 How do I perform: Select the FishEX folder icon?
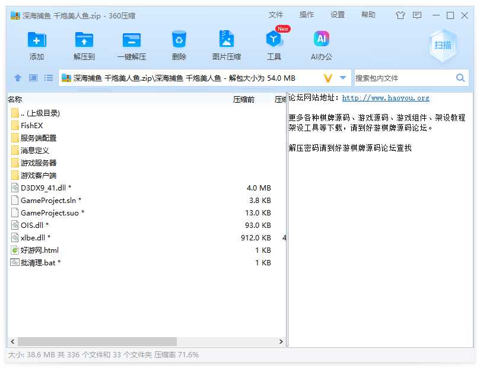click(15, 125)
